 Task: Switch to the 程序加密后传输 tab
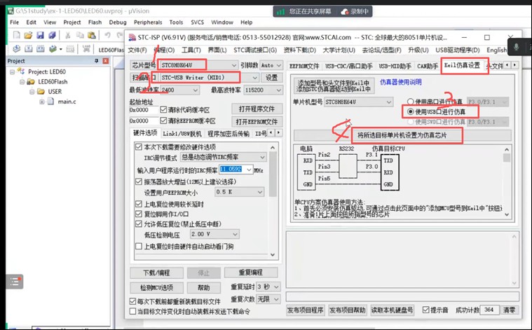[x=229, y=134]
